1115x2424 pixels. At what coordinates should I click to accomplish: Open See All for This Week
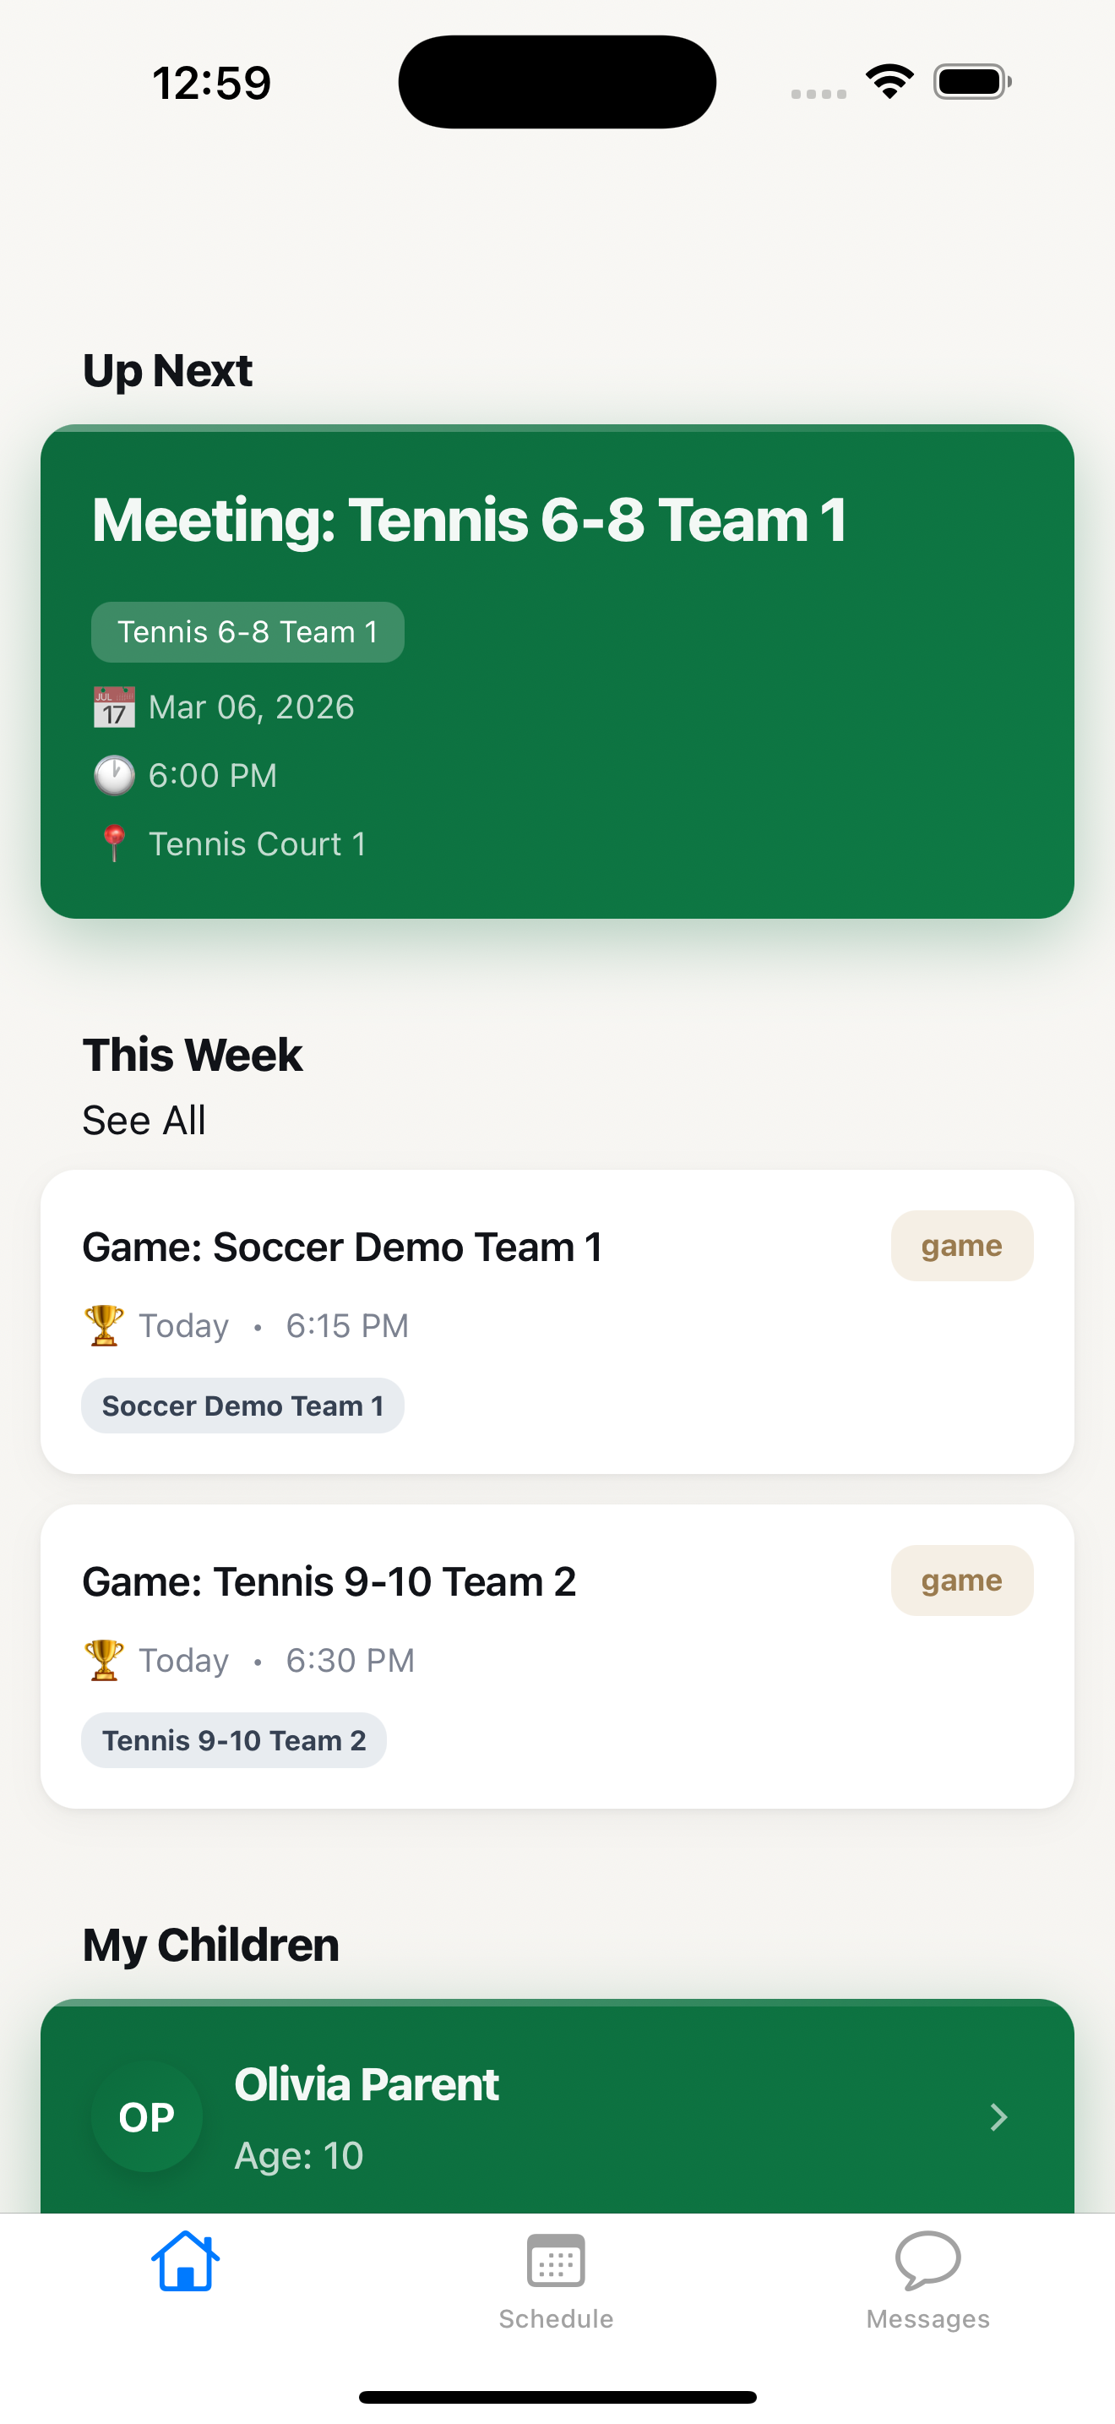tap(144, 1120)
